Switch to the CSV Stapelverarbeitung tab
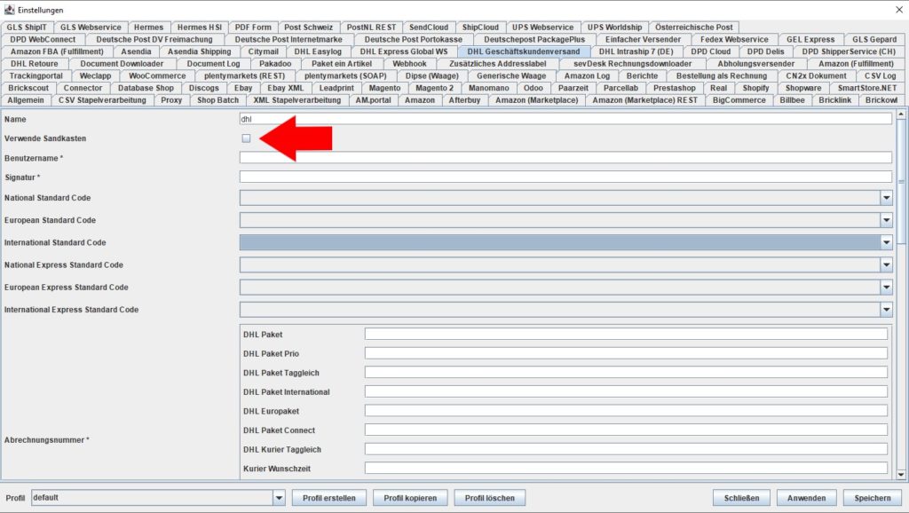909x513 pixels. click(102, 100)
